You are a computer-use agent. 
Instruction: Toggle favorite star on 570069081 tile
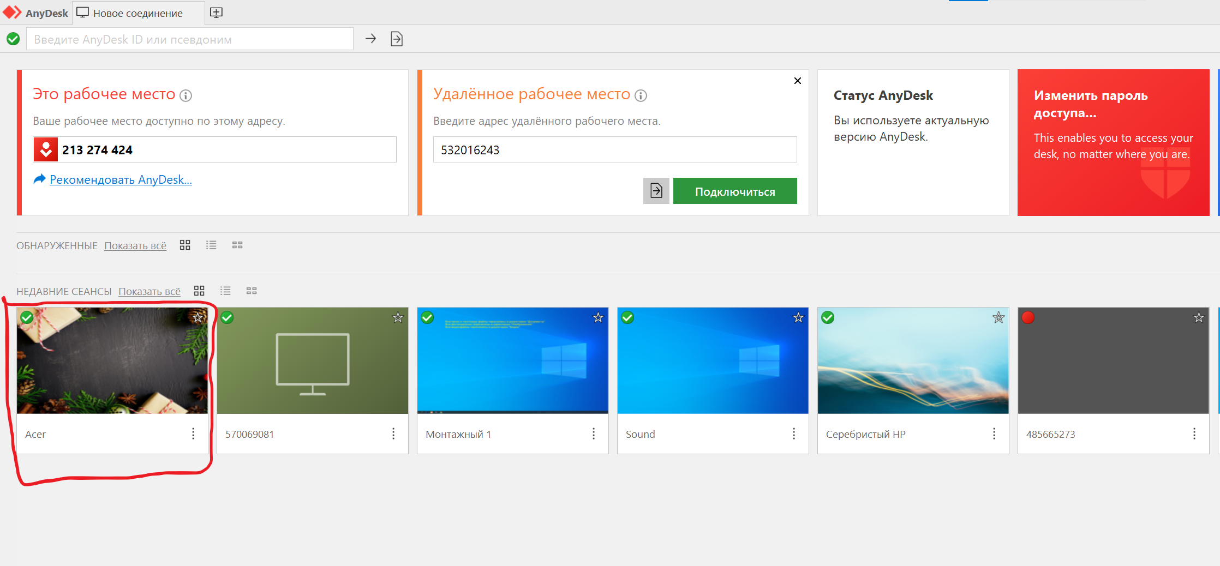tap(398, 317)
